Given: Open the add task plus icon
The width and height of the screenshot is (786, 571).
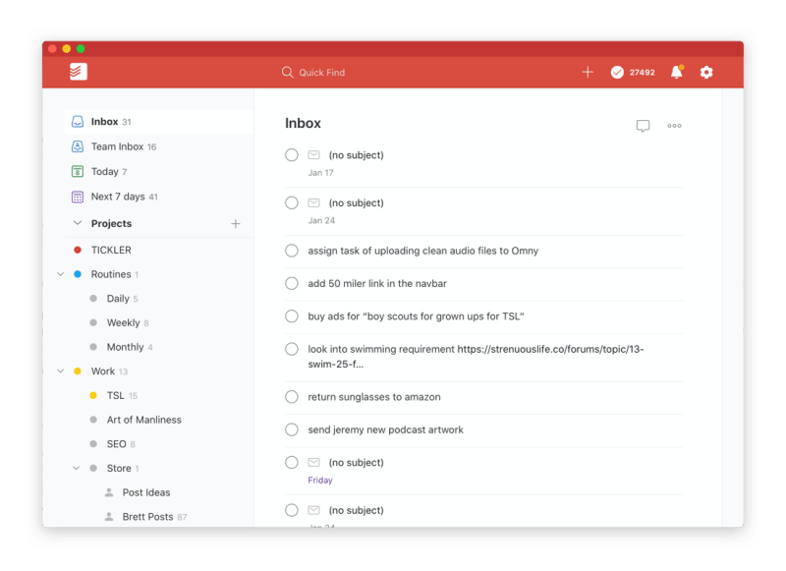Looking at the screenshot, I should point(588,71).
